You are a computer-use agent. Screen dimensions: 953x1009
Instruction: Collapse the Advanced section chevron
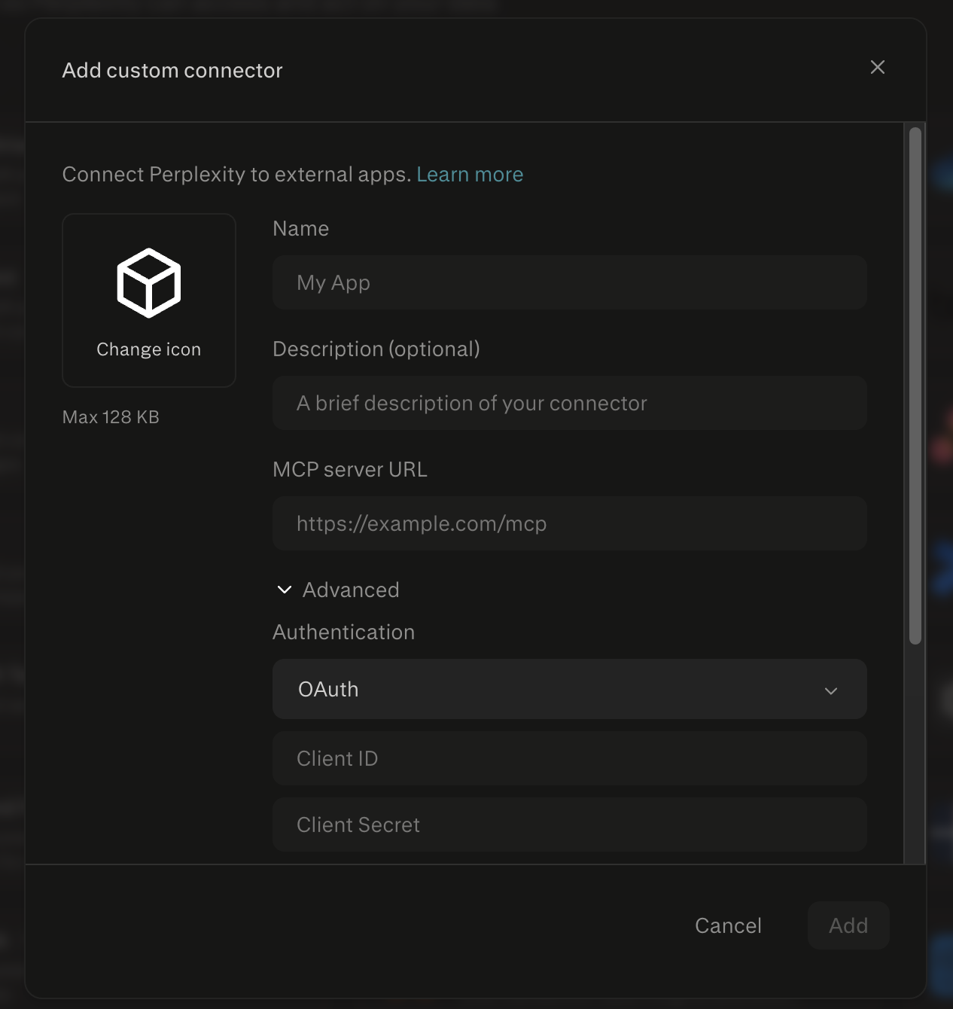coord(285,590)
